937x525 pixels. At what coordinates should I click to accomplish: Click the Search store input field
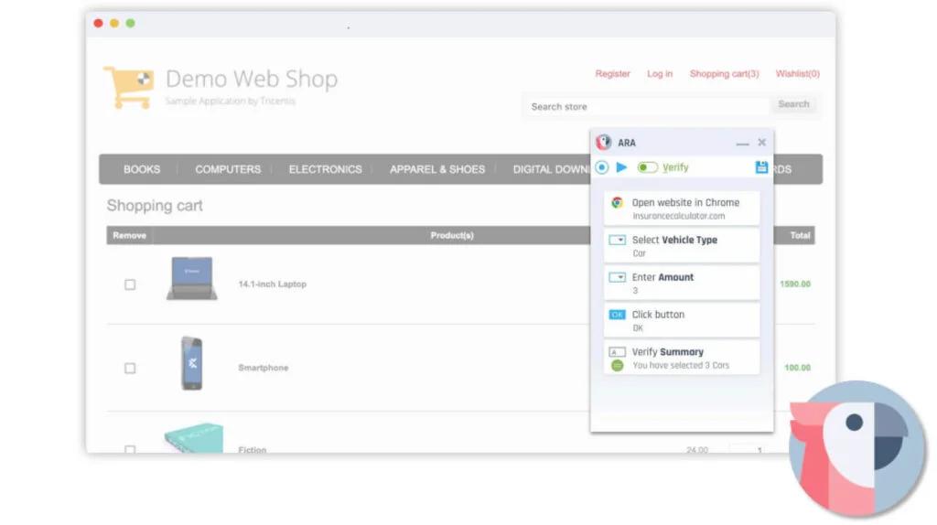[645, 106]
